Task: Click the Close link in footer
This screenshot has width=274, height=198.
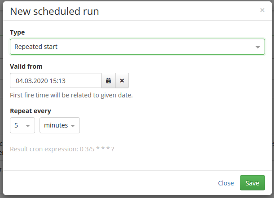Action: pyautogui.click(x=226, y=183)
